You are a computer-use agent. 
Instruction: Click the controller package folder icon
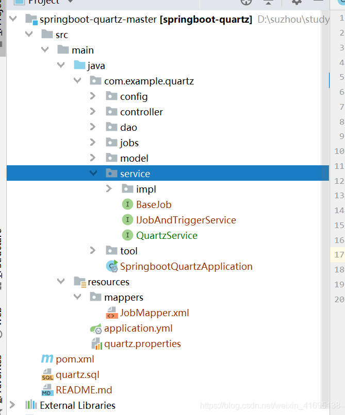point(111,111)
